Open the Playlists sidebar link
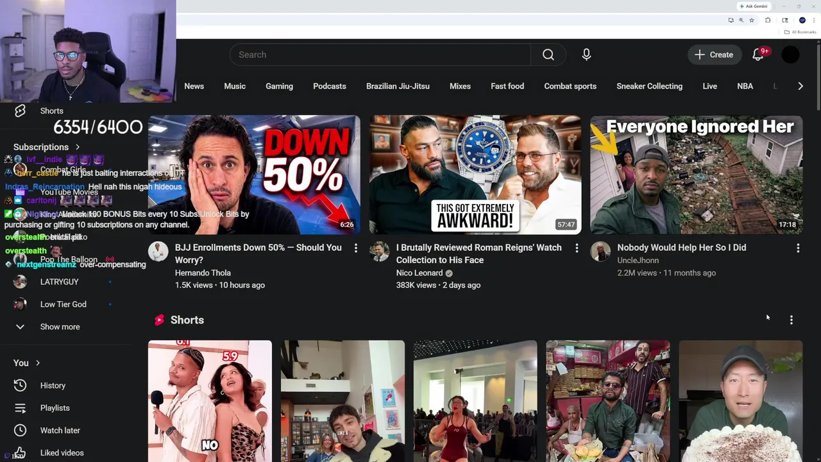This screenshot has width=821, height=462. [x=55, y=408]
